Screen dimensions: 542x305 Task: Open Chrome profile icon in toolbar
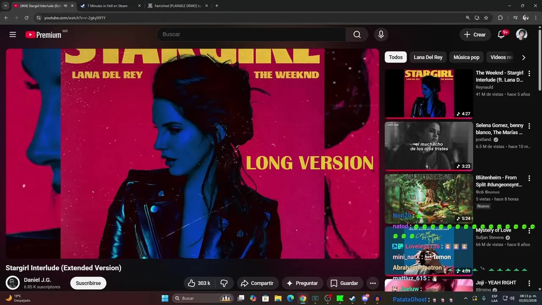(525, 18)
